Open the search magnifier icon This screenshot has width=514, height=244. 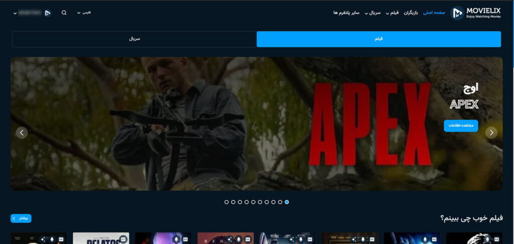(64, 13)
